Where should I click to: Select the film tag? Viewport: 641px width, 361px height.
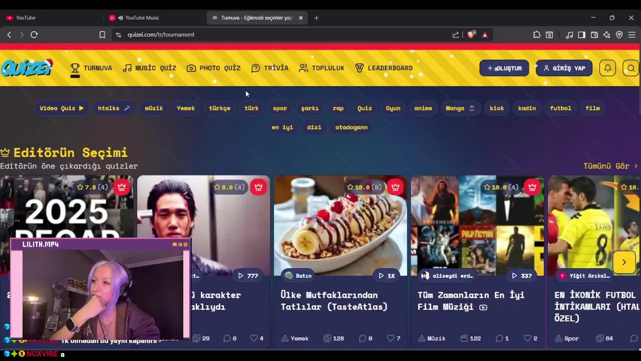(592, 108)
